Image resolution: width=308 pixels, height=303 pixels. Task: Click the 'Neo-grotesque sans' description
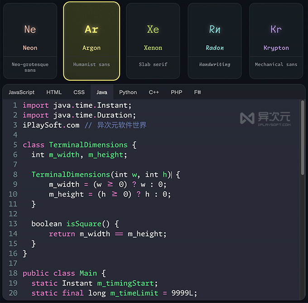(x=30, y=67)
